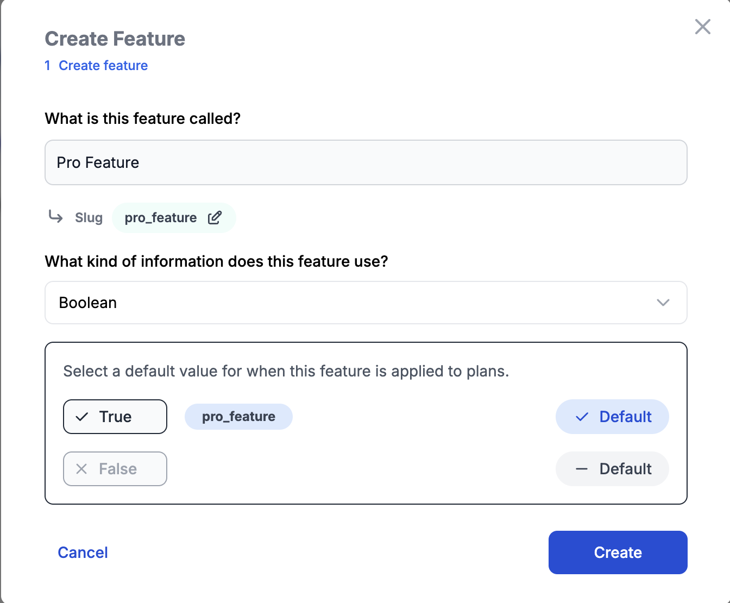Click the feature name input field
This screenshot has width=730, height=603.
[x=366, y=162]
